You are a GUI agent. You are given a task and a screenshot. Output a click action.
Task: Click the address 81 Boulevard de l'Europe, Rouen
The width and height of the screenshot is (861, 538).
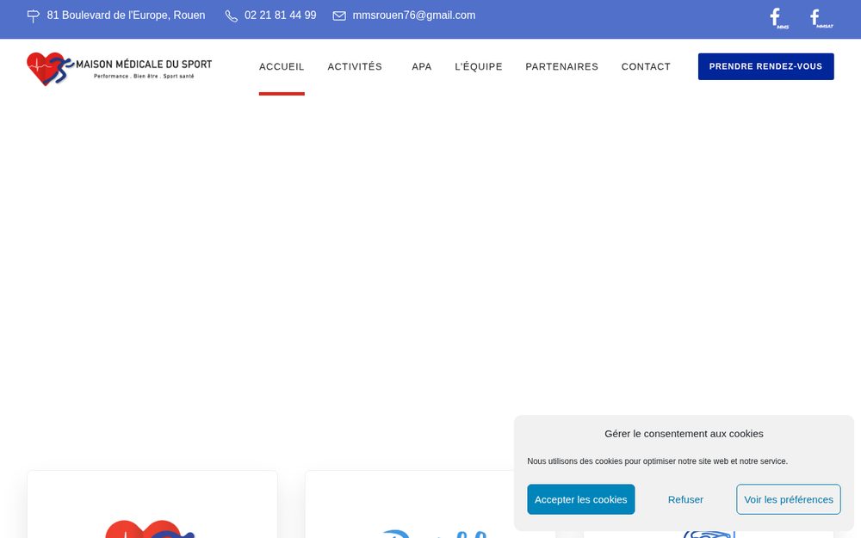click(126, 15)
